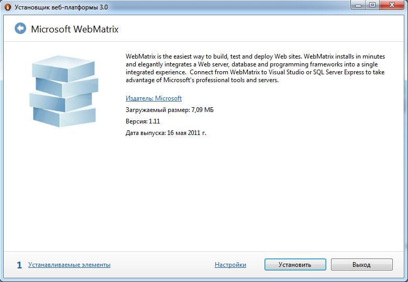Open the Издатель: Microsoft link
The image size is (408, 282).
coord(153,98)
